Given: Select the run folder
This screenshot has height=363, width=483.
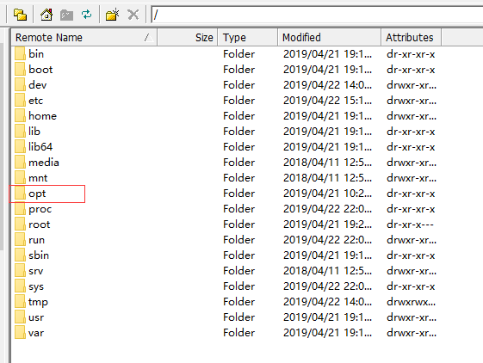Looking at the screenshot, I should point(37,240).
